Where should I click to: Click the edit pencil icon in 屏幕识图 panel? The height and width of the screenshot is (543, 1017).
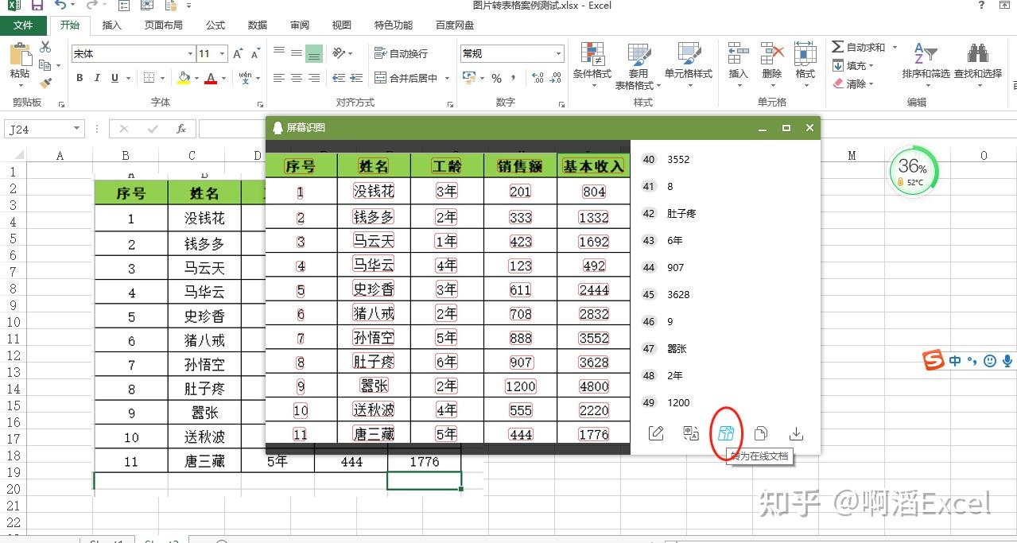click(656, 433)
